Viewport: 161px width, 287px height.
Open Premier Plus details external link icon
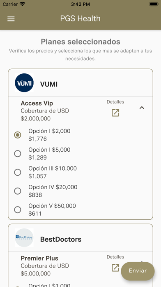point(115,268)
